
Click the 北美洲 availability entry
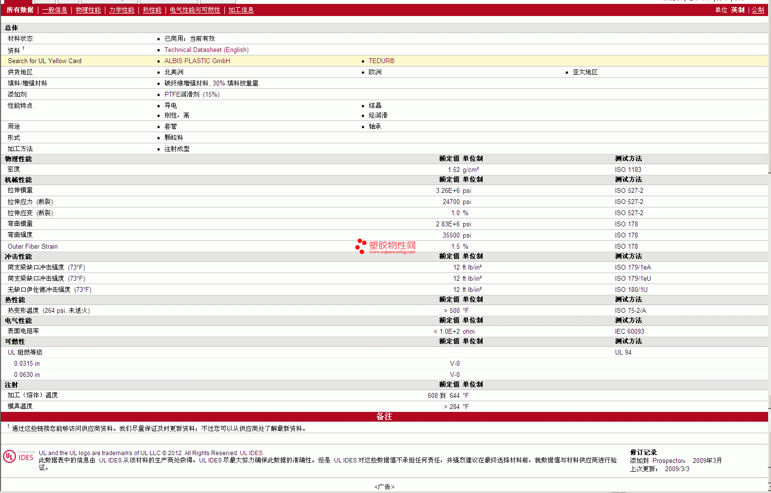[174, 72]
